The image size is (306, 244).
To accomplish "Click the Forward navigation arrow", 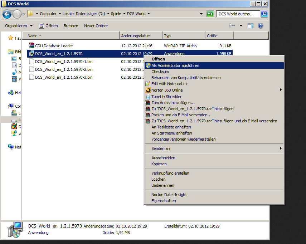I will [x=17, y=14].
